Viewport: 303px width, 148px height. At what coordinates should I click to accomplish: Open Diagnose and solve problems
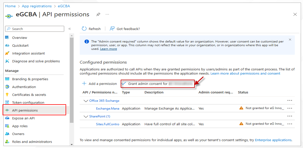36,61
